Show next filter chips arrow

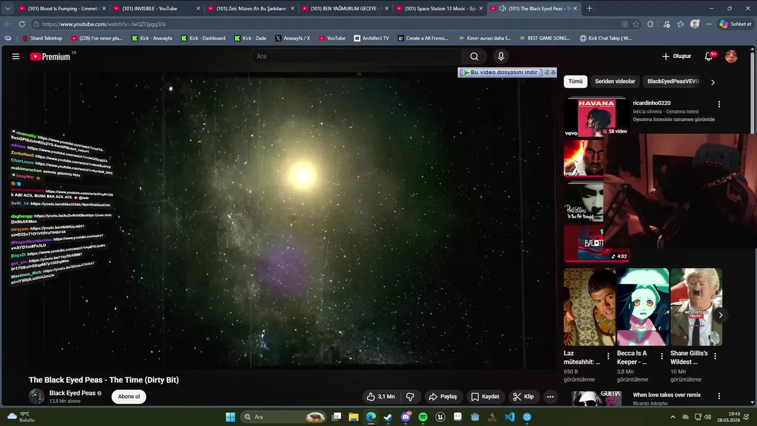click(713, 82)
